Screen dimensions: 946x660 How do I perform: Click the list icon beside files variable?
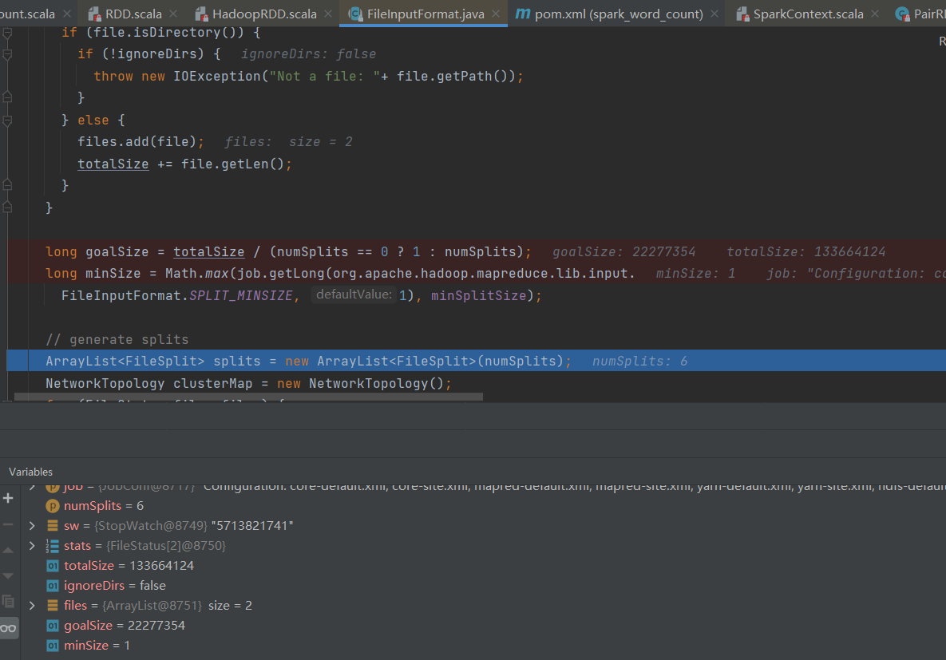coord(53,606)
